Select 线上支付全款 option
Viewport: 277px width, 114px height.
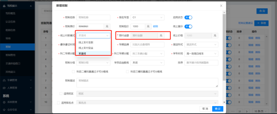coord(93,43)
